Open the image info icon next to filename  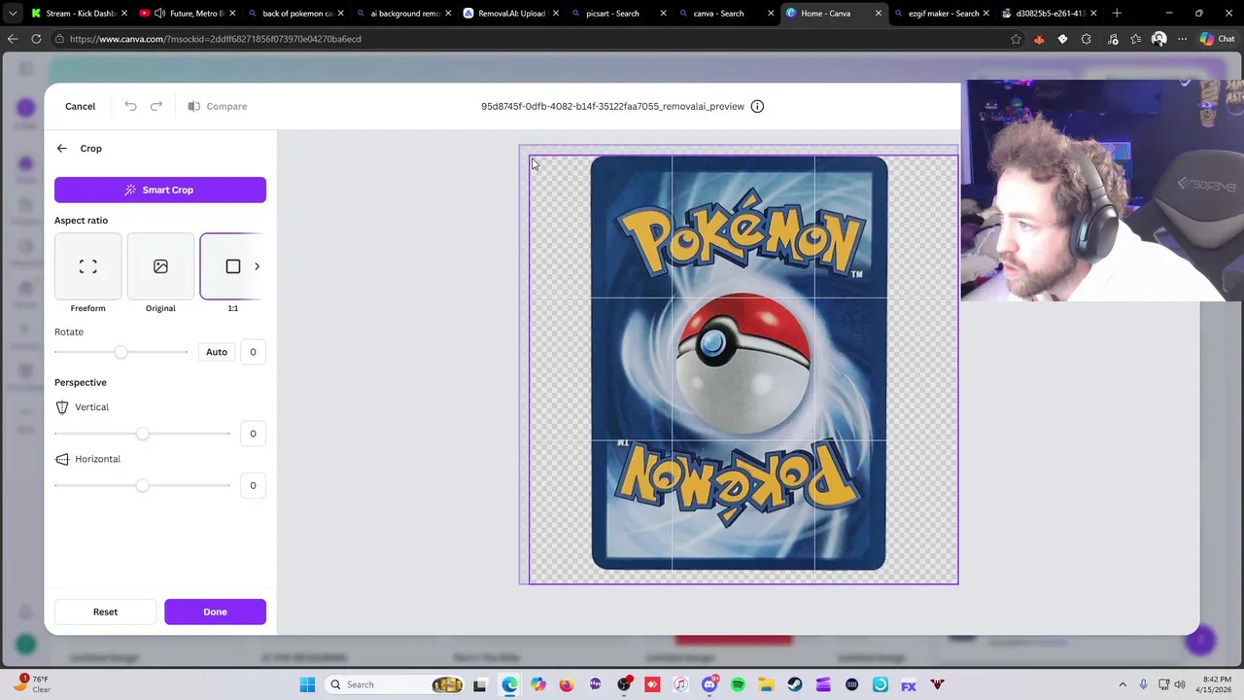coord(757,106)
